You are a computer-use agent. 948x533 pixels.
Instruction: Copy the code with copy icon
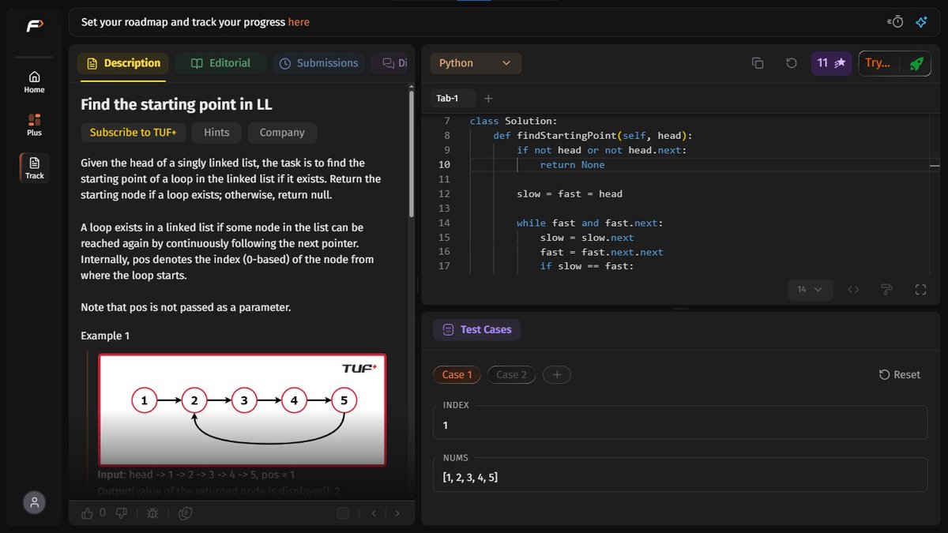(757, 63)
